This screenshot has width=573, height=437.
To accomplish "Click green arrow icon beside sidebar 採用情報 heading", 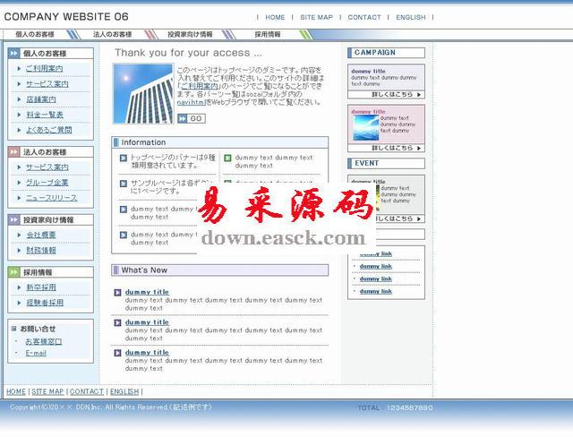I will point(13,272).
